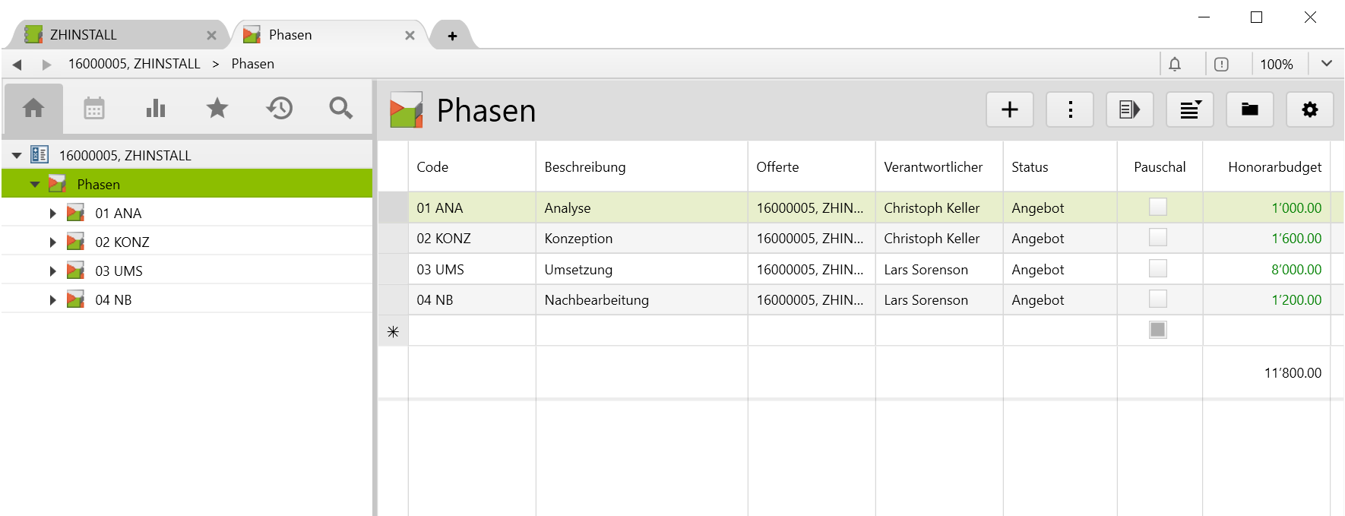Open the calendar view in sidebar
Viewport: 1345px width, 516px height.
[x=94, y=109]
